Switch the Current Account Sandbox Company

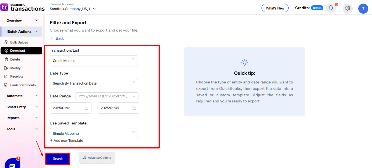tap(73, 9)
